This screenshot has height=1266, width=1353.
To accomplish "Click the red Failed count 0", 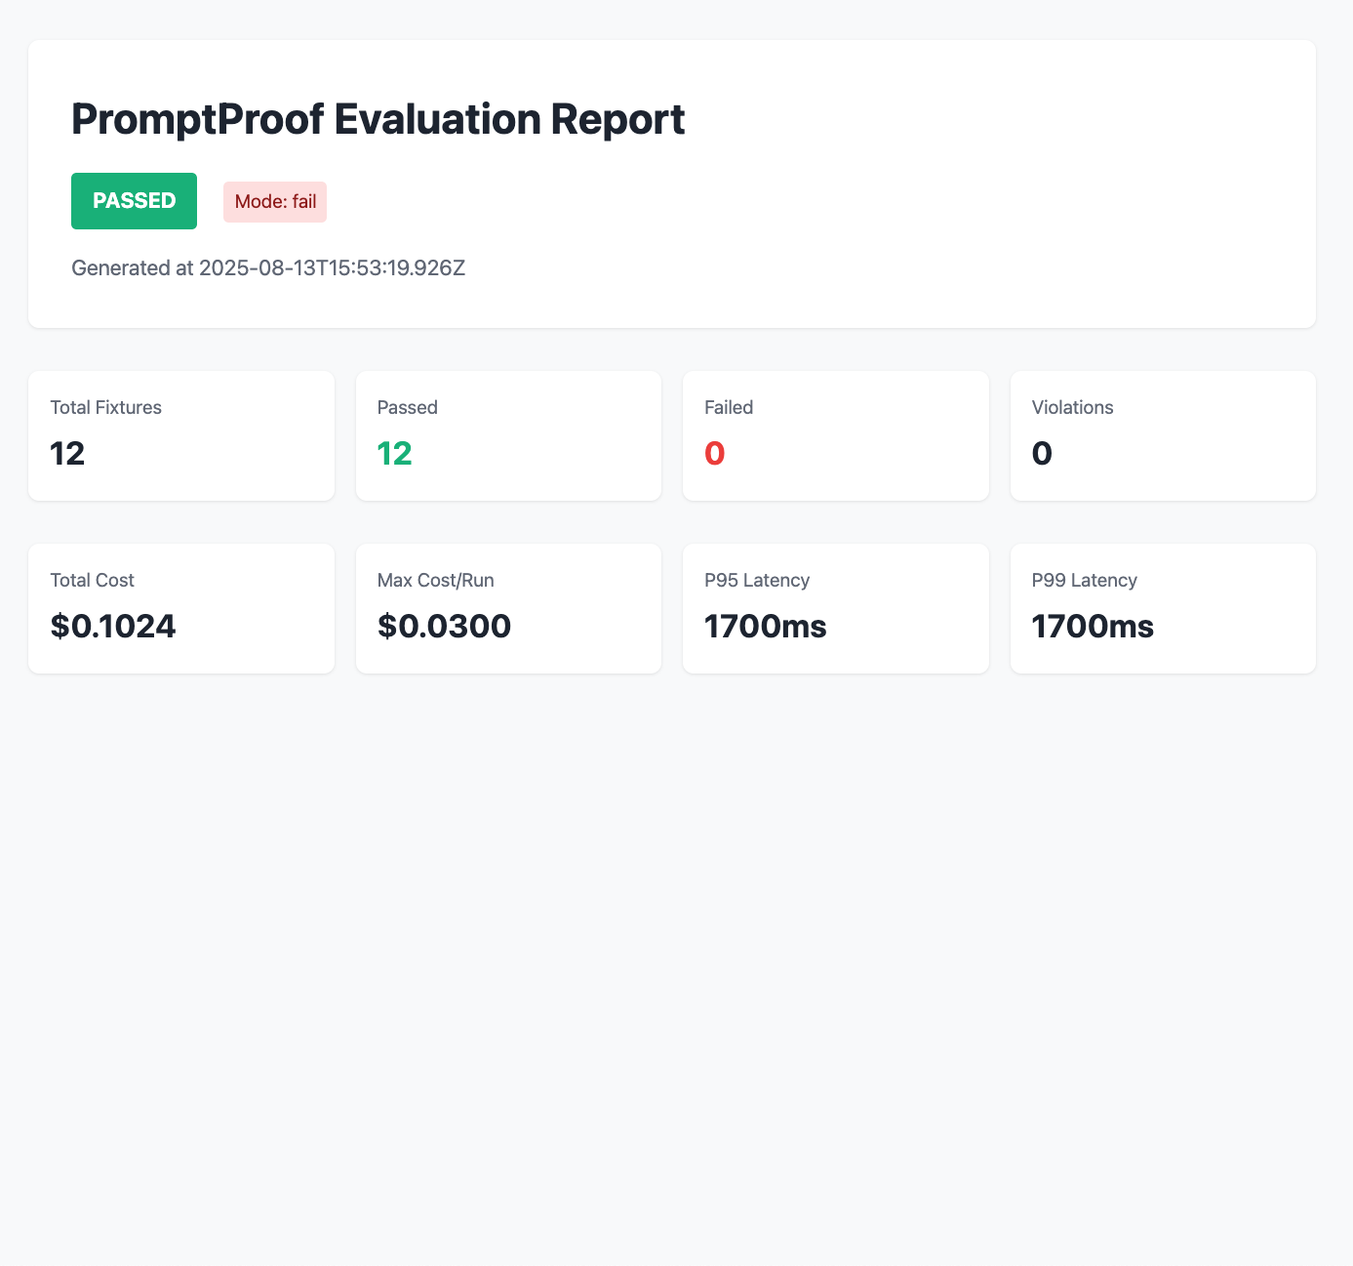I will click(714, 454).
